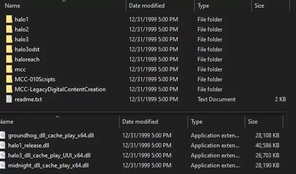Open the halo1 folder icon
The width and height of the screenshot is (296, 174).
coord(9,19)
